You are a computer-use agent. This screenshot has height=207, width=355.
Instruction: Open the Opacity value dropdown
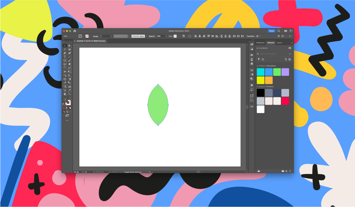166,36
